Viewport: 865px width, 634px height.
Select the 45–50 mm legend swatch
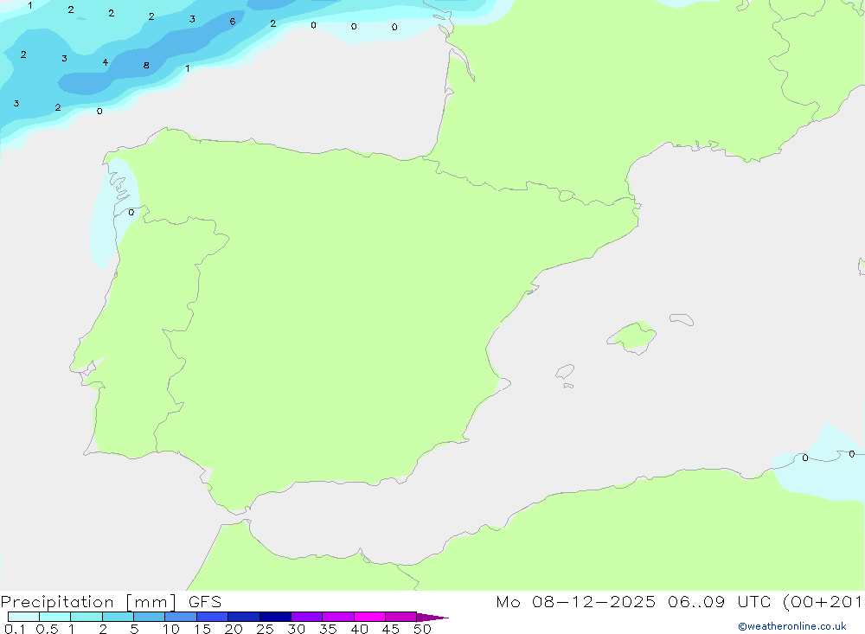click(x=400, y=617)
